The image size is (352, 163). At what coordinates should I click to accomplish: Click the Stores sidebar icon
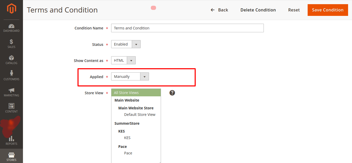tap(11, 156)
